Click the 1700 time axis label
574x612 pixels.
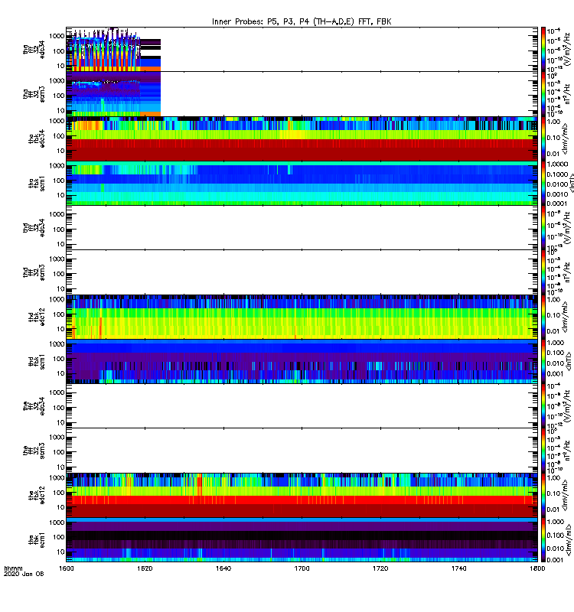[302, 568]
